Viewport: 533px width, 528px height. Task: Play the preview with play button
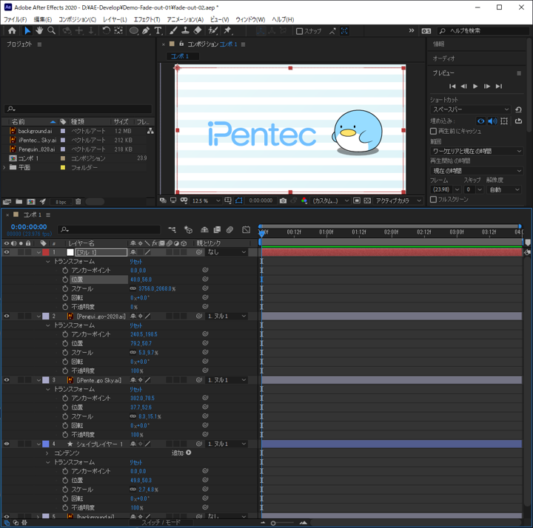tap(475, 87)
